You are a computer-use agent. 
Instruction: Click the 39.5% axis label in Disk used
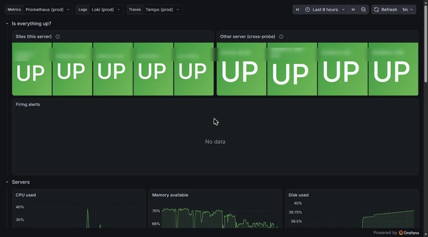(x=296, y=221)
